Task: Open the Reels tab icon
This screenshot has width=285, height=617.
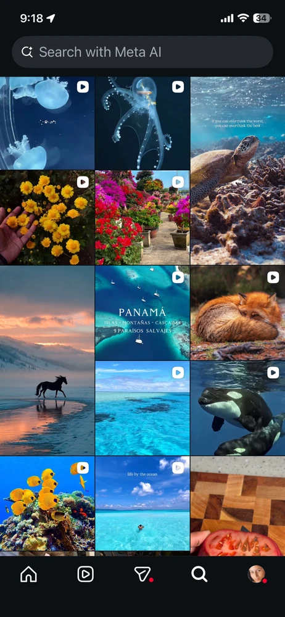Action: point(85,574)
